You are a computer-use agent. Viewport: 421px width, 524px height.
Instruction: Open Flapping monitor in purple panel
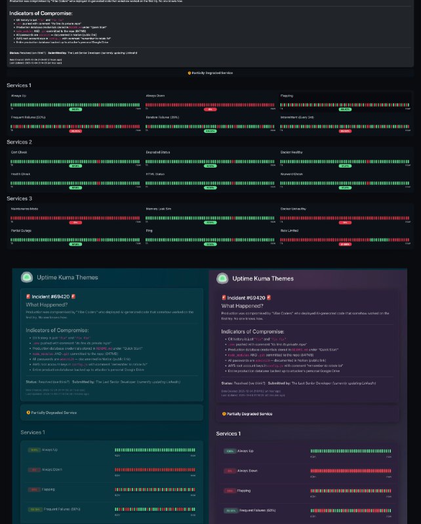pos(244,491)
